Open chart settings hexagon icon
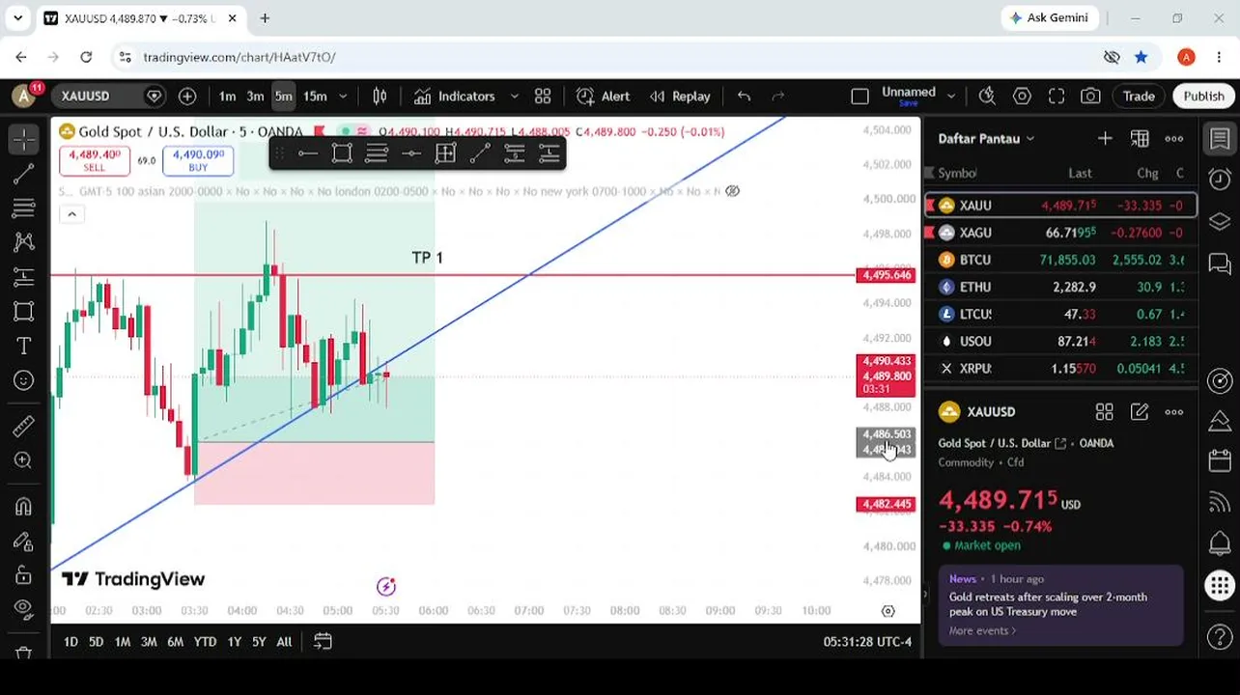 point(1022,96)
